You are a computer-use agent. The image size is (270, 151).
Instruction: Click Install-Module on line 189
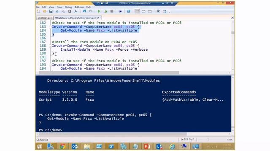(75, 49)
